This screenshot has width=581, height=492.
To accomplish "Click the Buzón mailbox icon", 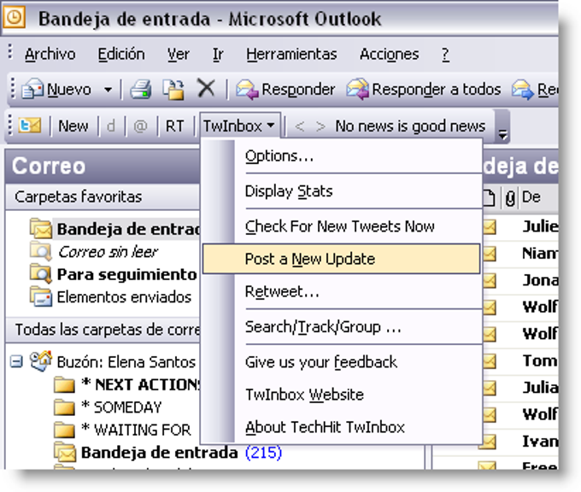I will [x=41, y=360].
